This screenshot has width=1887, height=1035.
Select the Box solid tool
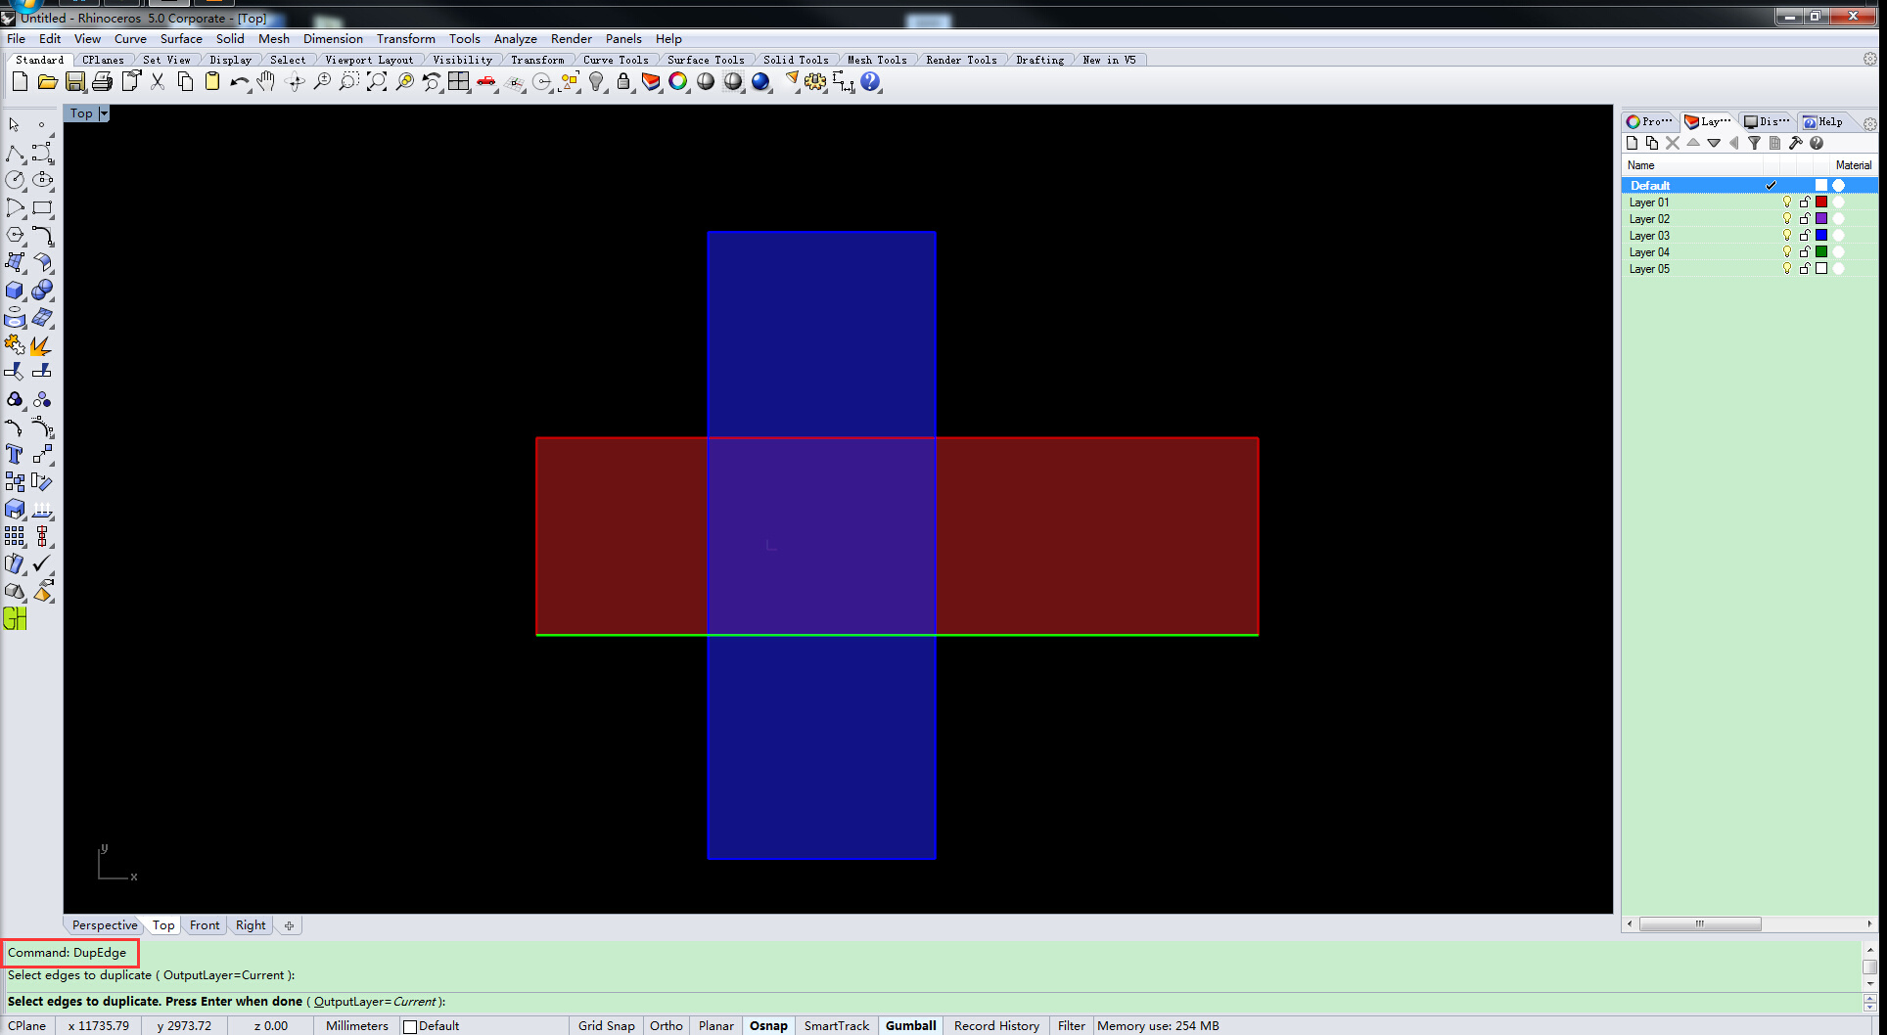(x=15, y=291)
